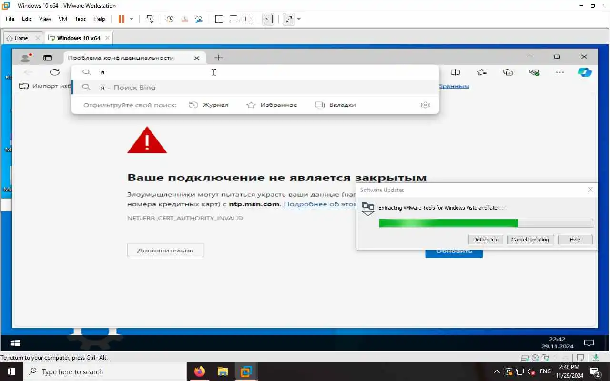Close the Windows 10 x64 tab
This screenshot has height=381, width=610.
(107, 38)
